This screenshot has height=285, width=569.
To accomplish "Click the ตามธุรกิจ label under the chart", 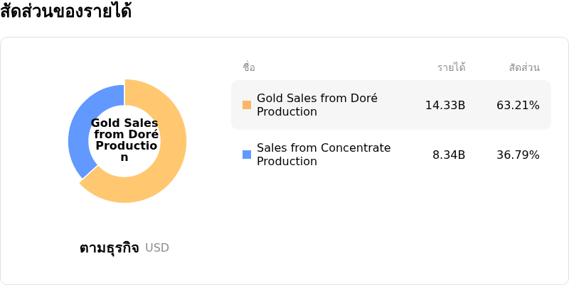I will [x=109, y=248].
